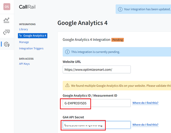This screenshot has height=133, width=171.
Task: Open API Keys under Data Access
Action: pyautogui.click(x=24, y=64)
